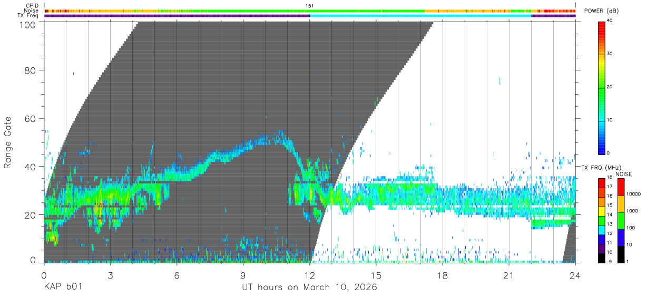This screenshot has width=647, height=298.
Task: Click the Range Gate axis title
Action: tap(8, 143)
